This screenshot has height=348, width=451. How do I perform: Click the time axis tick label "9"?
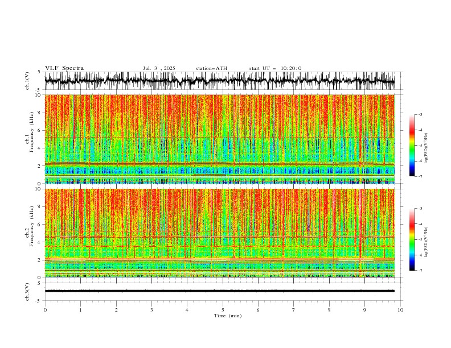point(364,310)
